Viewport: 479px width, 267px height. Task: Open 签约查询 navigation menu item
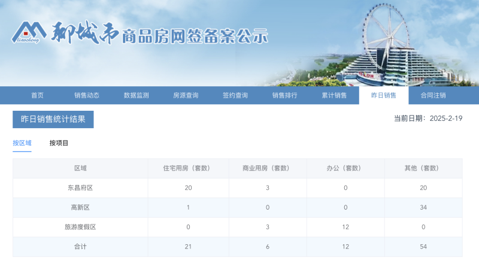click(x=235, y=95)
